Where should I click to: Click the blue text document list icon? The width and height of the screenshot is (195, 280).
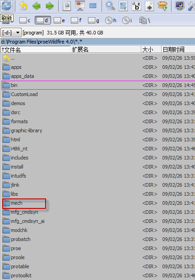[123, 6]
